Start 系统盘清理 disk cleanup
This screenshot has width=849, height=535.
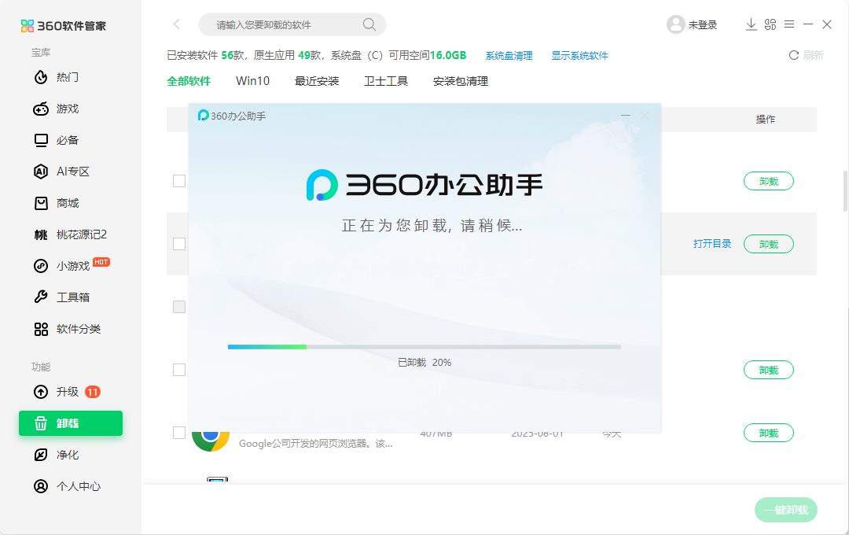pos(509,56)
